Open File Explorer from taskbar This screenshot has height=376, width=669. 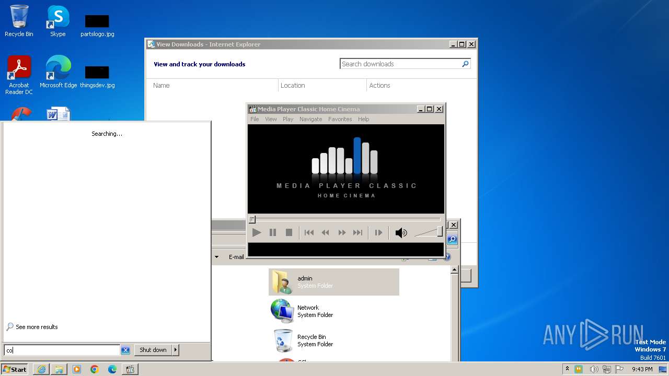click(x=59, y=369)
